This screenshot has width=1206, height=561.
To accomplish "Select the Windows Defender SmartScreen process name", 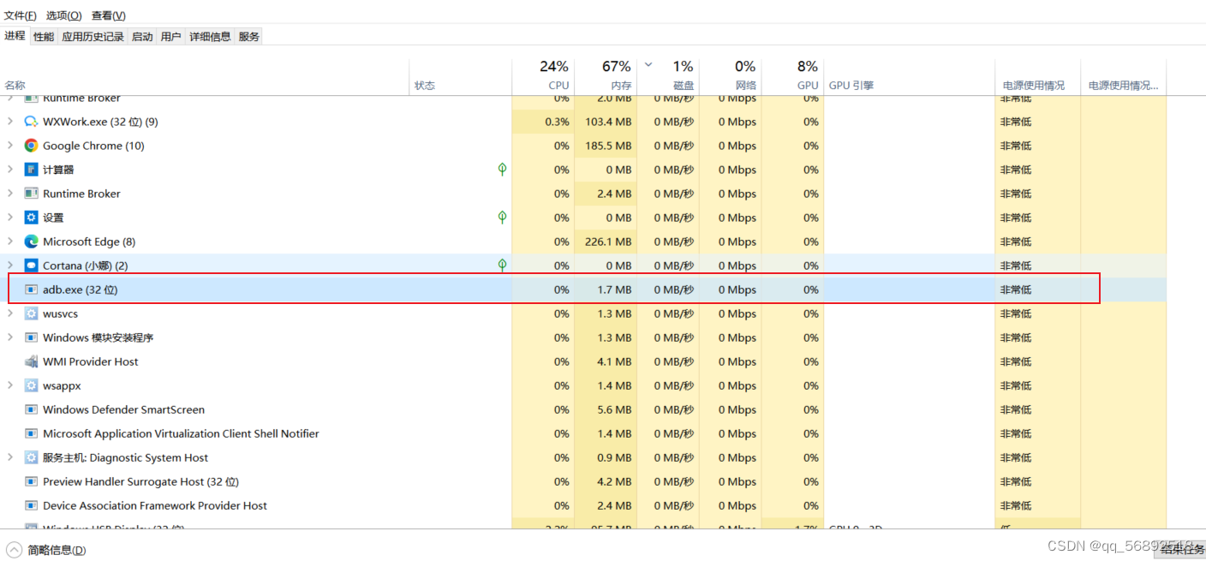I will tap(123, 409).
